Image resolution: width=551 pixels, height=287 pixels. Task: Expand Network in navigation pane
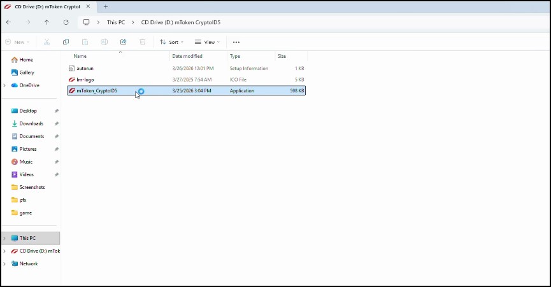pos(4,263)
